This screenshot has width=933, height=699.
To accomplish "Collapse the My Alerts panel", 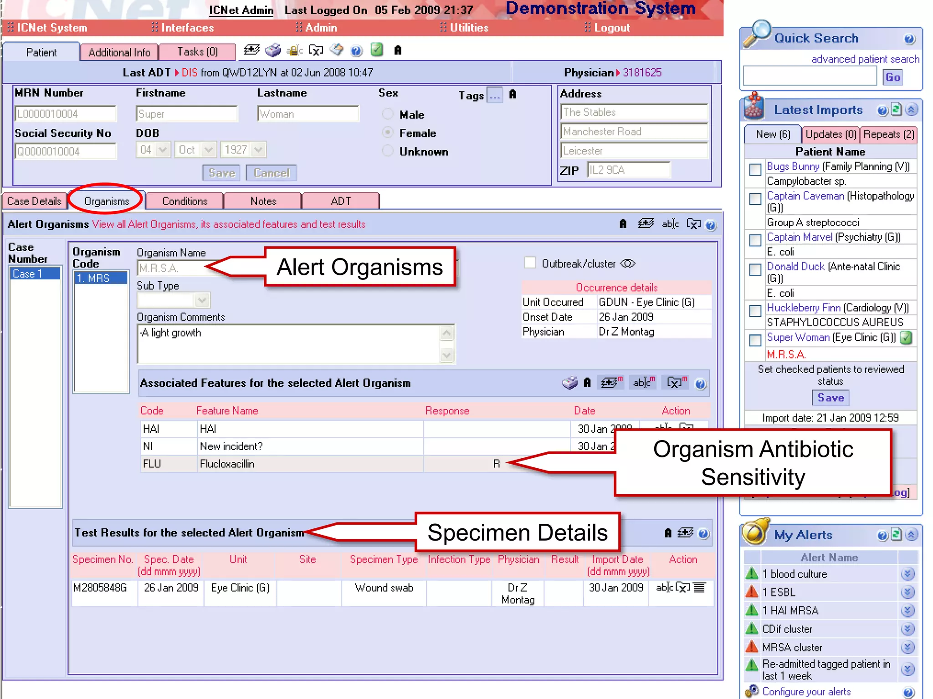I will pyautogui.click(x=911, y=535).
